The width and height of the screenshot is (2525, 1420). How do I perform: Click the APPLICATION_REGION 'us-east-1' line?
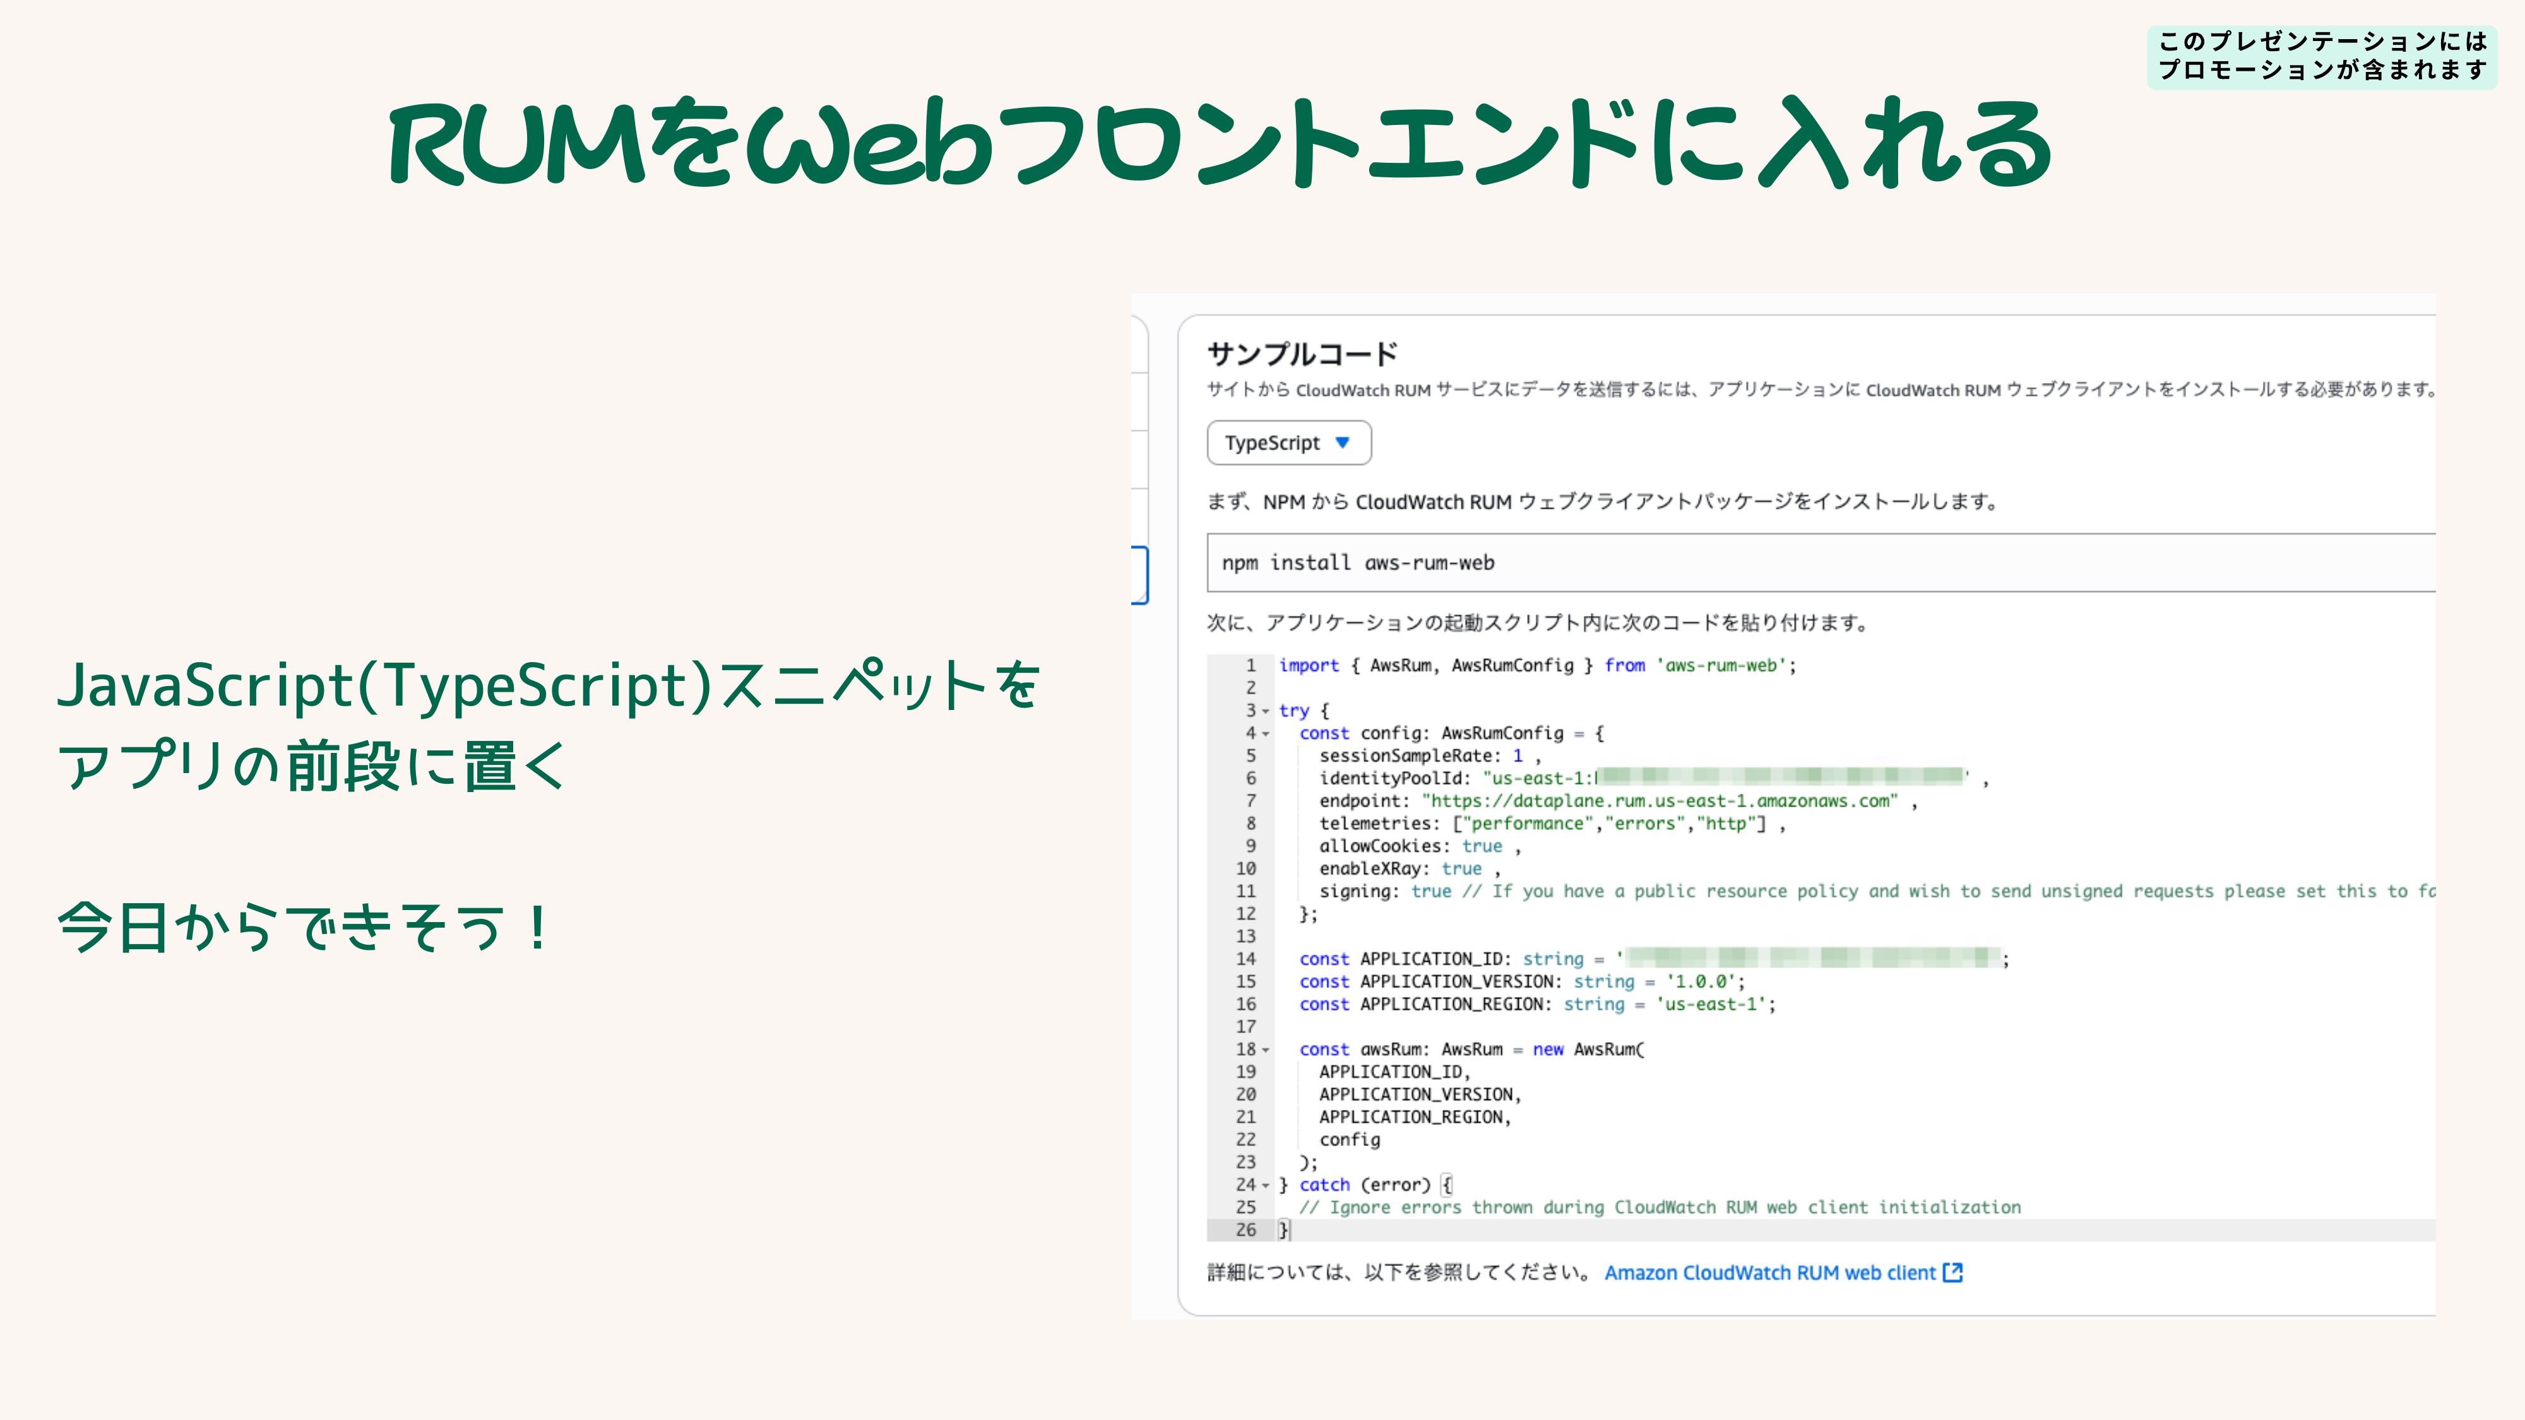click(1537, 1003)
